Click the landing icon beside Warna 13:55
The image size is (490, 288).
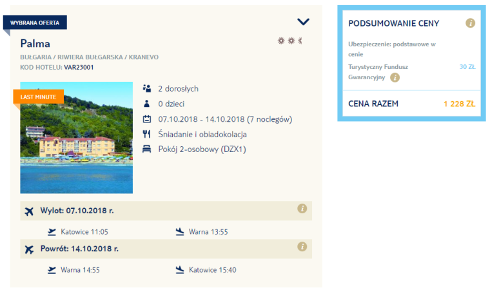pyautogui.click(x=180, y=232)
